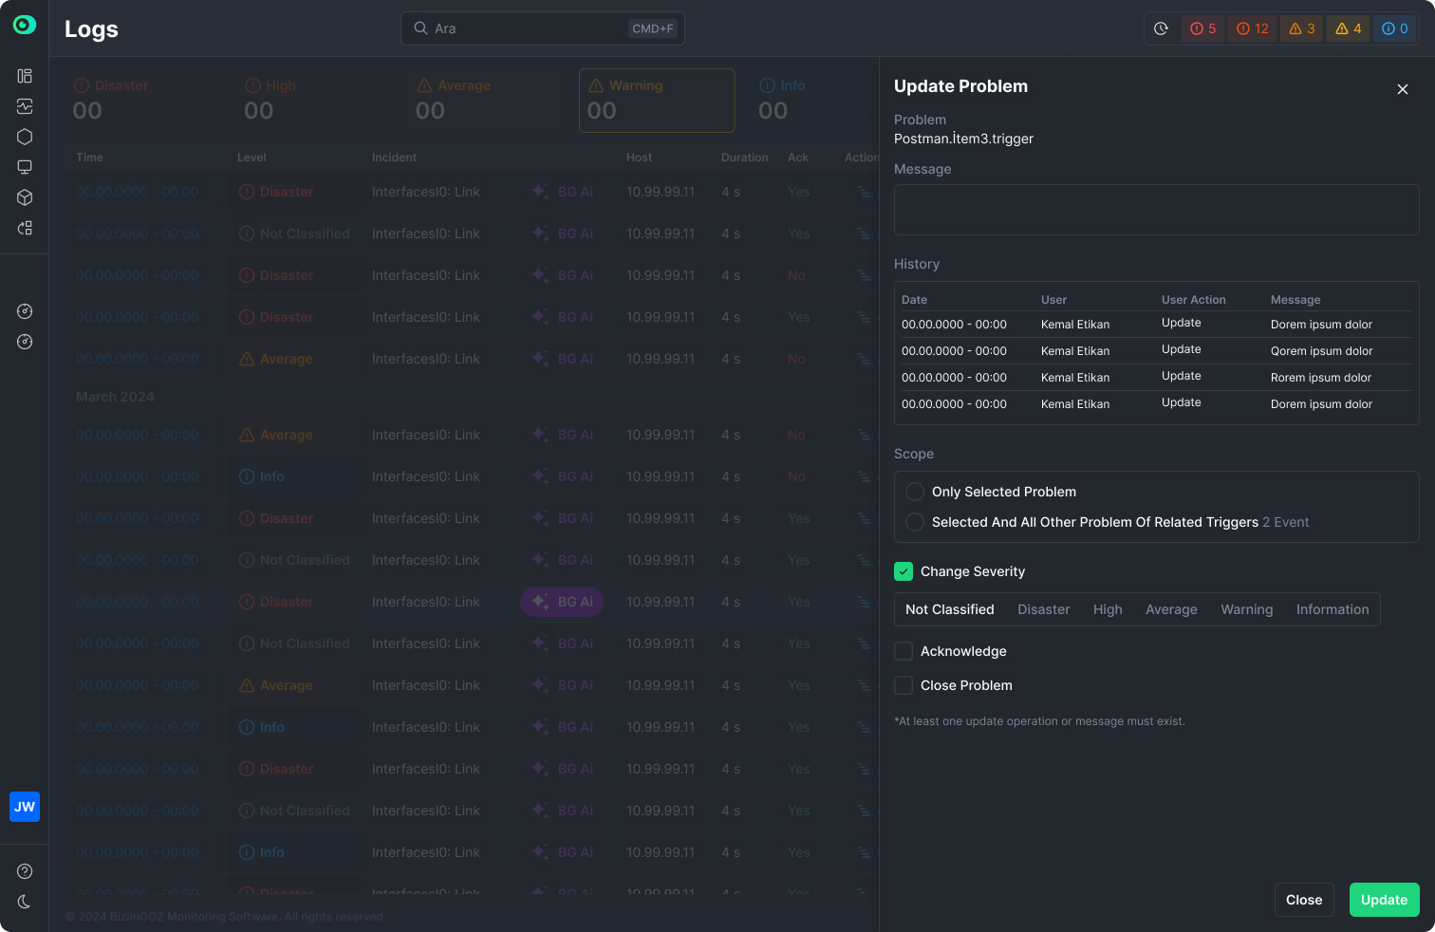Viewport: 1435px width, 932px height.
Task: Open the Average summary card
Action: tap(485, 101)
